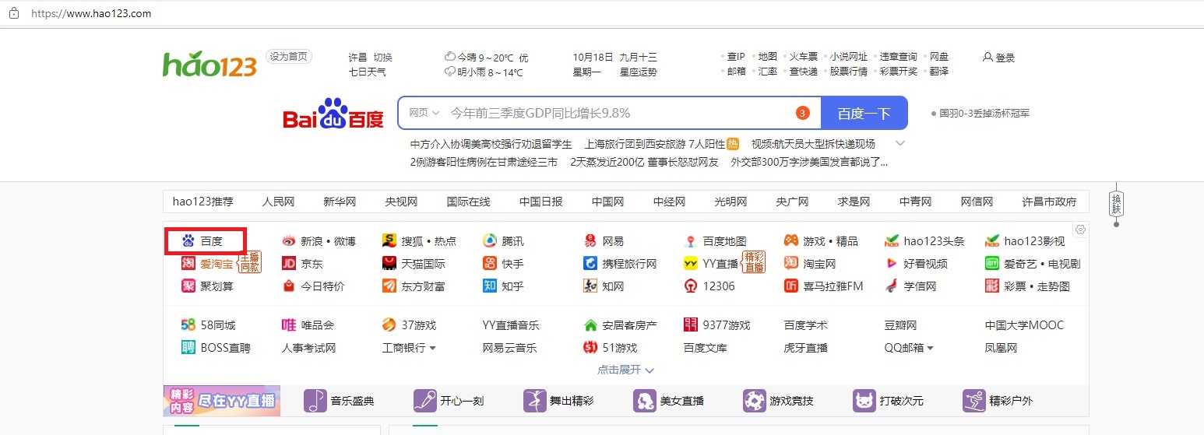Click the 唯品会 icon

(x=288, y=325)
